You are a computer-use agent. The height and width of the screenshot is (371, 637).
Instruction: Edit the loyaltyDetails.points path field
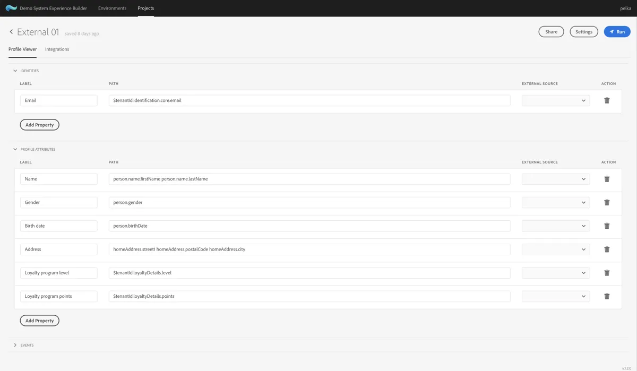[x=309, y=296]
